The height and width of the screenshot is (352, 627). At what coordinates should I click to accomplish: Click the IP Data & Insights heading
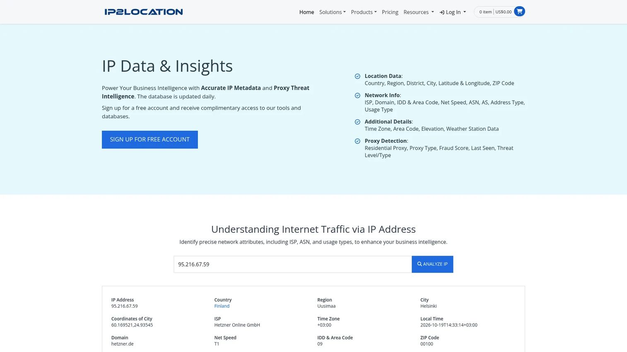coord(167,66)
